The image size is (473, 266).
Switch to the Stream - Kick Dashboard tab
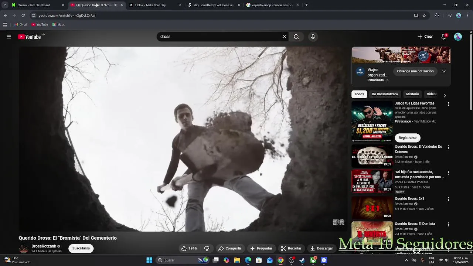point(37,5)
